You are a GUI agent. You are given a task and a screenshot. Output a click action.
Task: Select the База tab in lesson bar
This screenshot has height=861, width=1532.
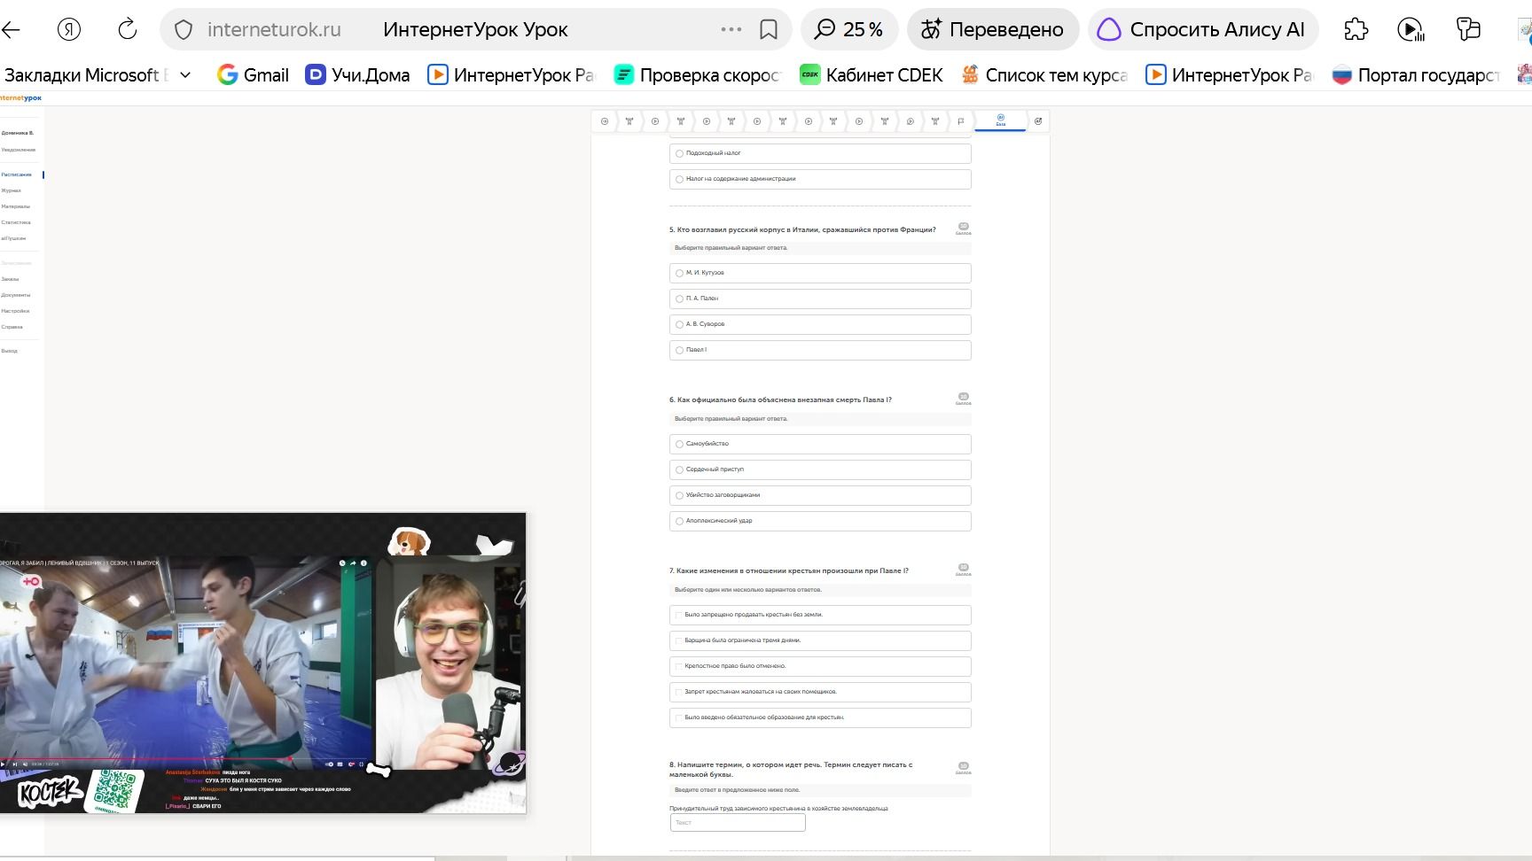click(x=1000, y=120)
